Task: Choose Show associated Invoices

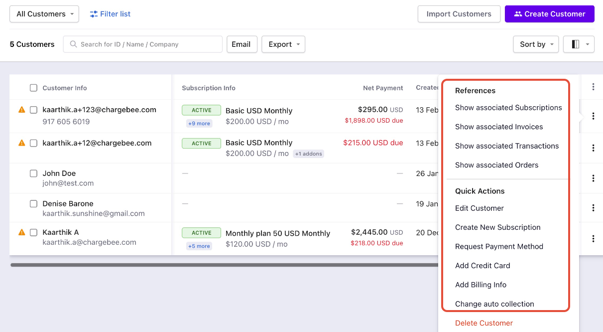Action: pos(498,127)
